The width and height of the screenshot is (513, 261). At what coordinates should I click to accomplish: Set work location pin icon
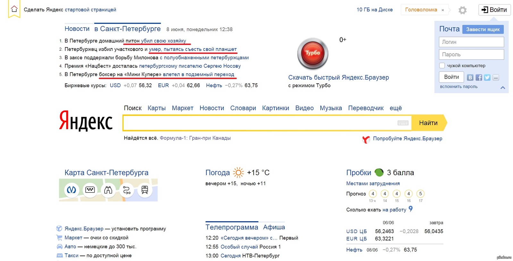pos(410,209)
